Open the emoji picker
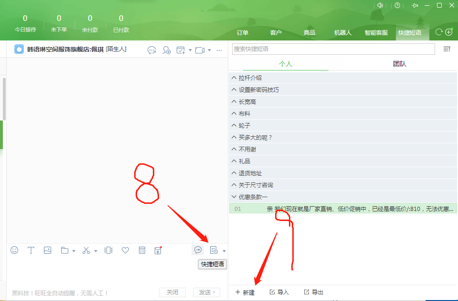The image size is (458, 301). [14, 250]
